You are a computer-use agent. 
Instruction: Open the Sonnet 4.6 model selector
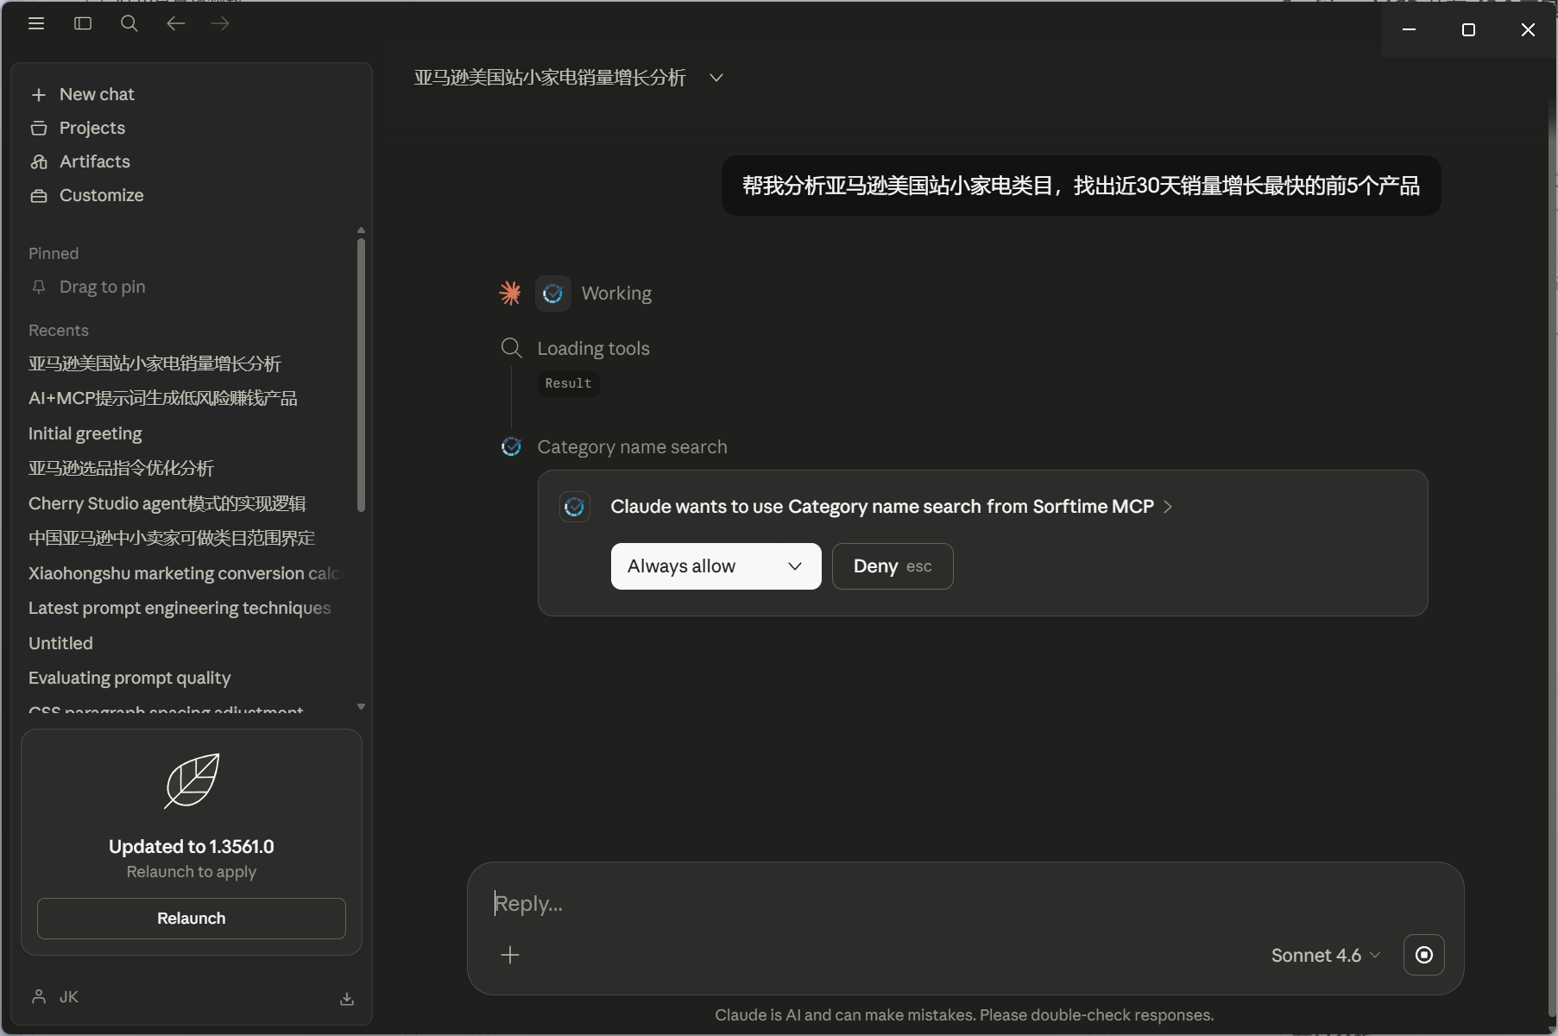pos(1325,956)
